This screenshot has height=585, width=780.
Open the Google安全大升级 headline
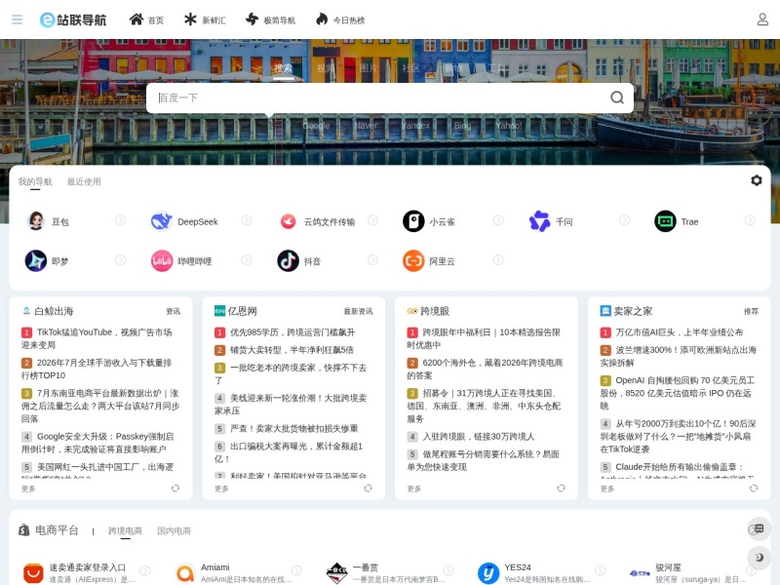[x=97, y=443]
